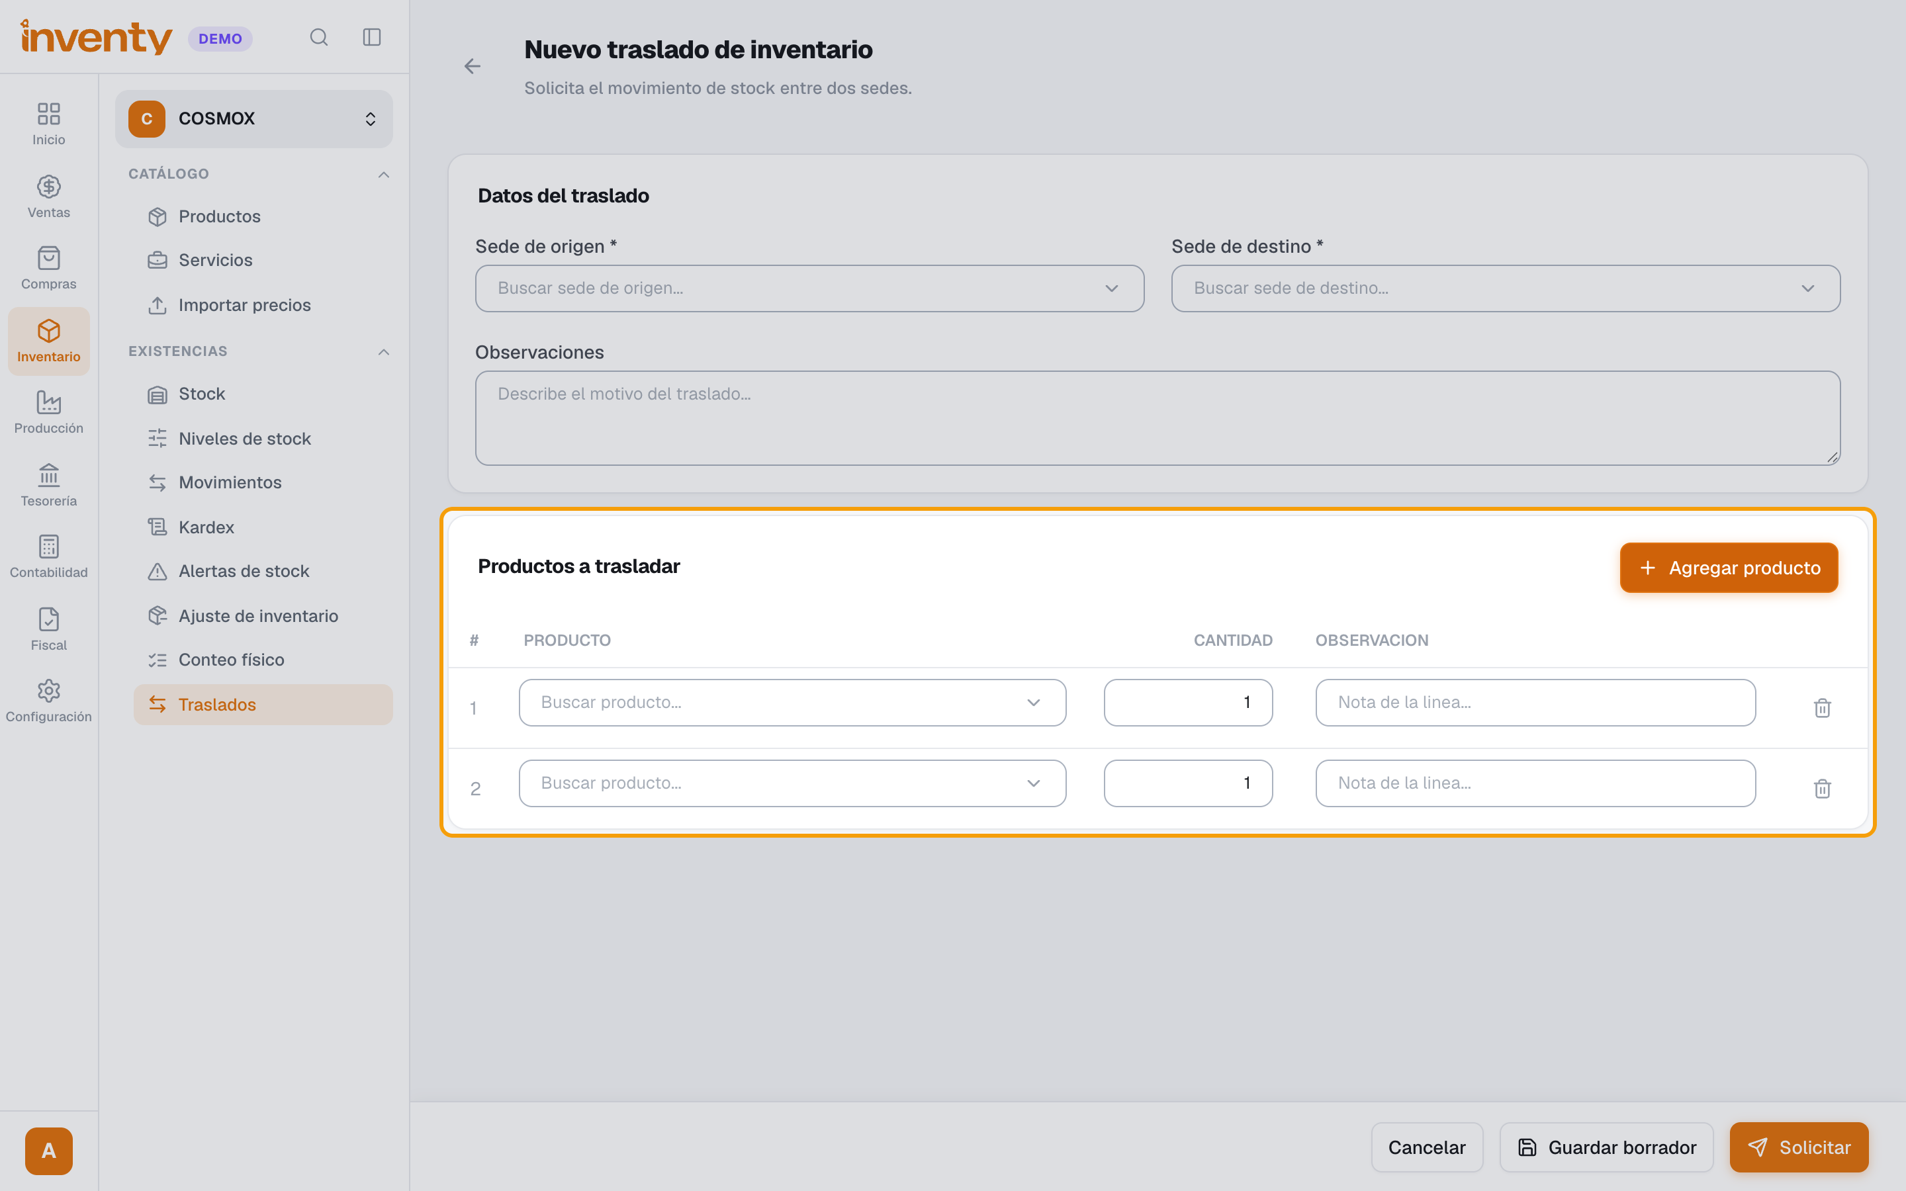
Task: Click the Agregar producto button
Action: click(1729, 567)
